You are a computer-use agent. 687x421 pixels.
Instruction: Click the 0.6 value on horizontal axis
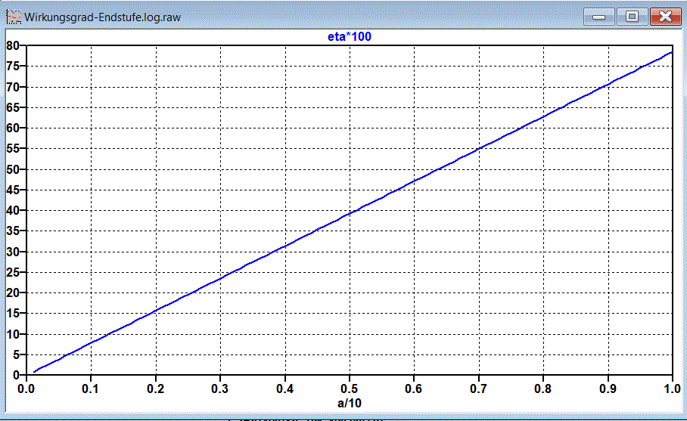click(414, 388)
